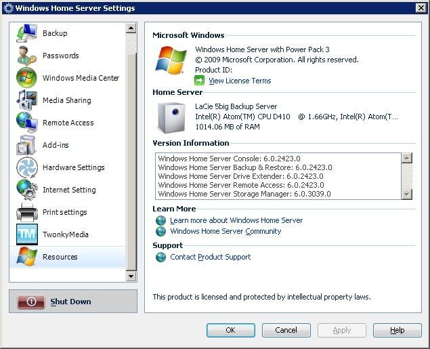Open Help for this dialog
This screenshot has height=349, width=430.
coord(397,330)
